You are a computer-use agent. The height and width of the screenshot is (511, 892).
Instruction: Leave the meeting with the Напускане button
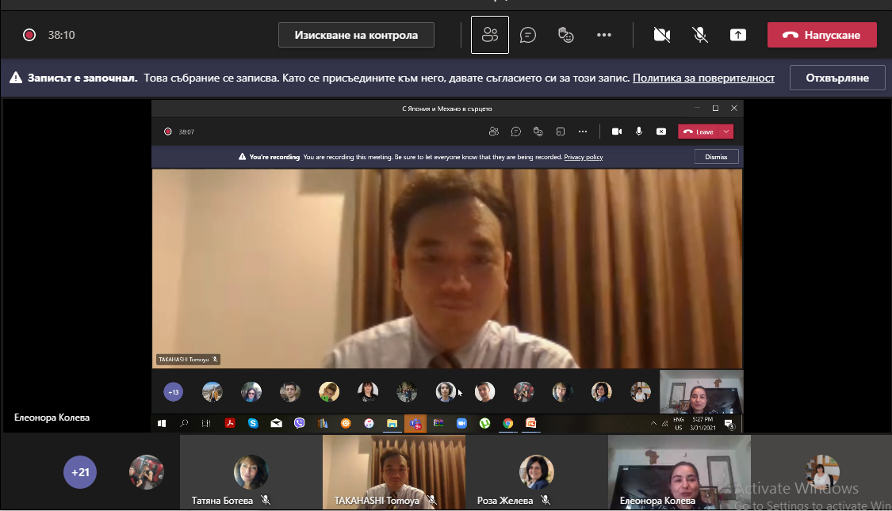click(821, 35)
